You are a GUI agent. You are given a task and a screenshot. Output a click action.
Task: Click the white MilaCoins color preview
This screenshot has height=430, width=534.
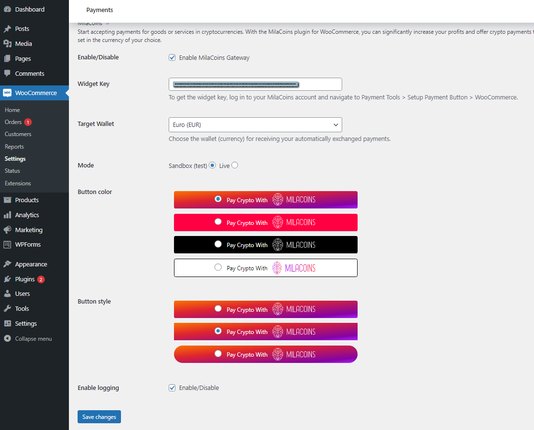pyautogui.click(x=266, y=268)
